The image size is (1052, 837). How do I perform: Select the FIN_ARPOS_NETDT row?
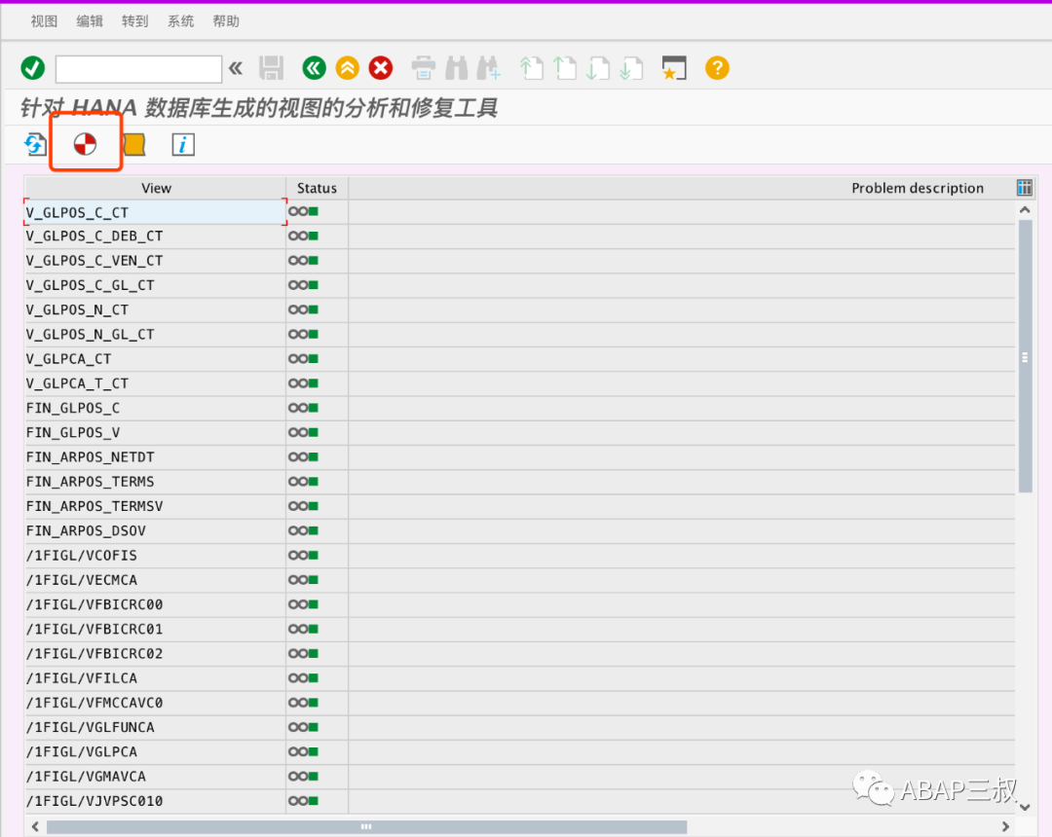(519, 457)
